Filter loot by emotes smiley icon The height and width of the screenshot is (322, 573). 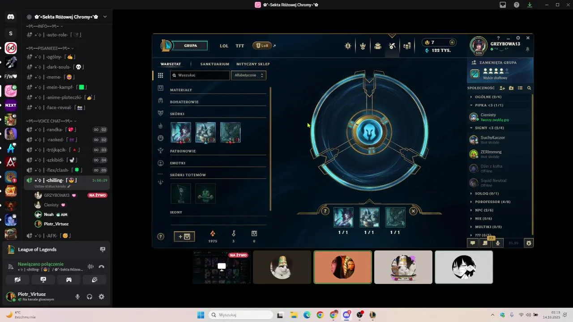[161, 138]
